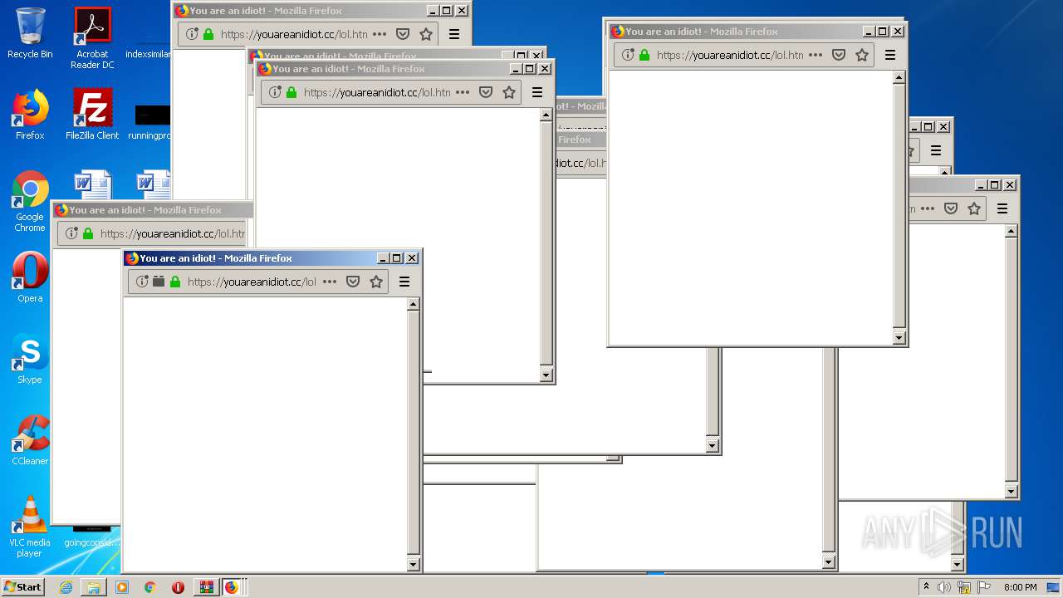Open hamburger menu in the rightmost Firefox window
Image resolution: width=1063 pixels, height=598 pixels.
point(1002,208)
